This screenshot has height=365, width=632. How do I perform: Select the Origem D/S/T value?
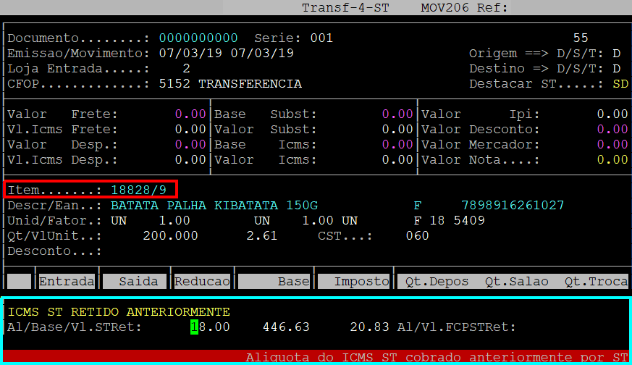616,54
